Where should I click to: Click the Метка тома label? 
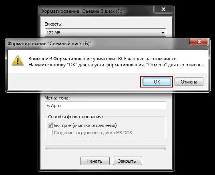(x=57, y=98)
